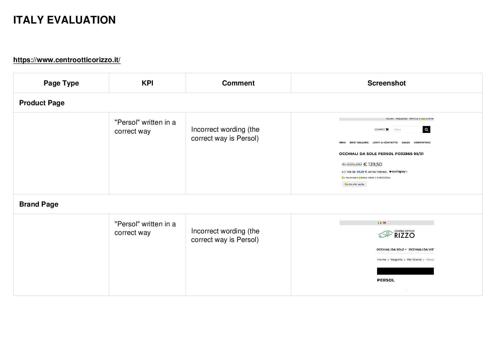
Task: Switch site language via German flag
Action: click(384, 223)
